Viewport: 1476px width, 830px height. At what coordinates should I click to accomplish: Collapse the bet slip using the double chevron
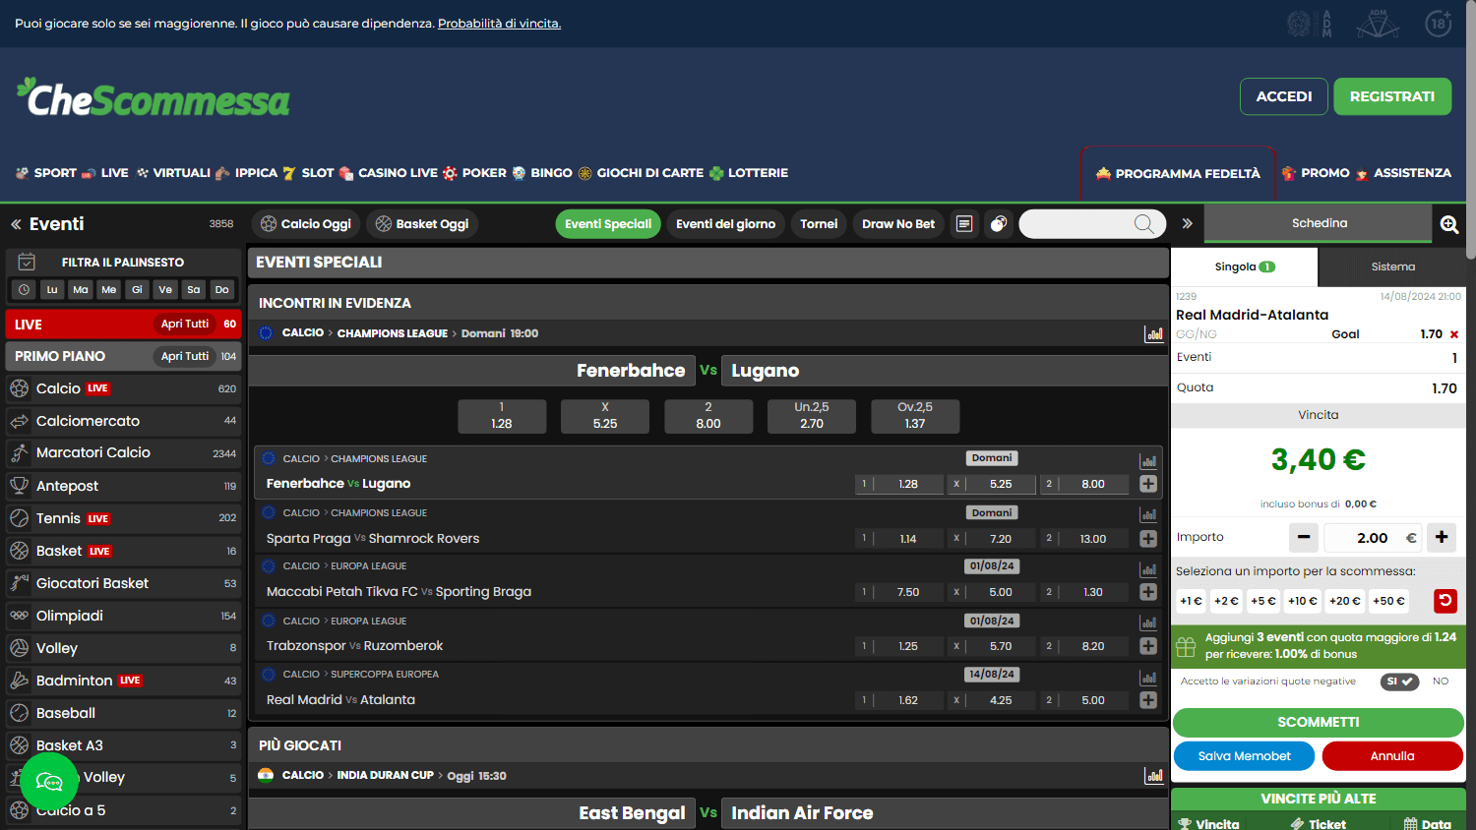coord(1187,223)
